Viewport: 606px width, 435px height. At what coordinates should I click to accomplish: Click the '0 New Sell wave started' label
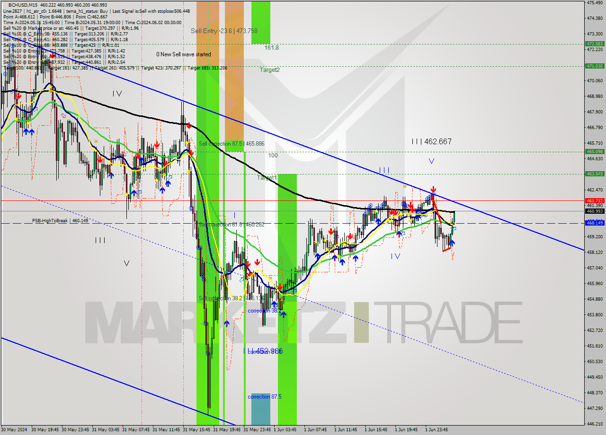pyautogui.click(x=184, y=54)
